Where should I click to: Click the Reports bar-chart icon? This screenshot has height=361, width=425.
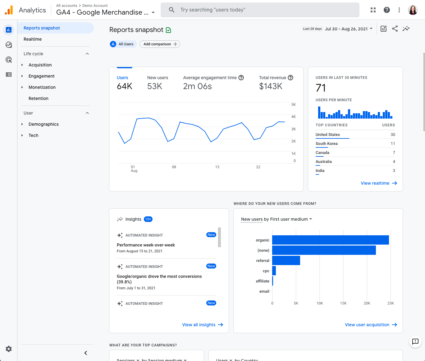[8, 29]
